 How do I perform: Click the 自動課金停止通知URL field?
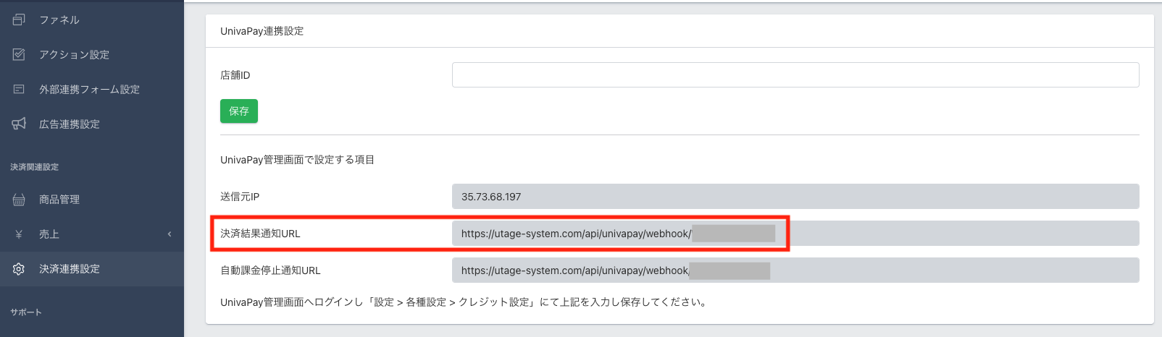795,270
